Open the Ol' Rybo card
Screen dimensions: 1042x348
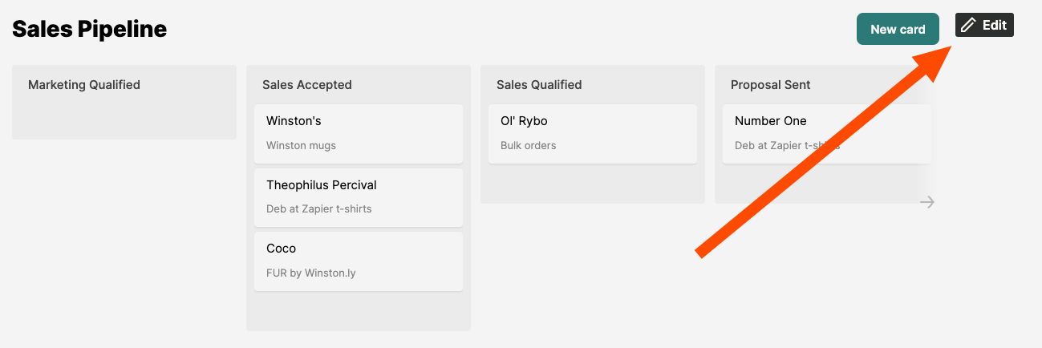pos(593,133)
